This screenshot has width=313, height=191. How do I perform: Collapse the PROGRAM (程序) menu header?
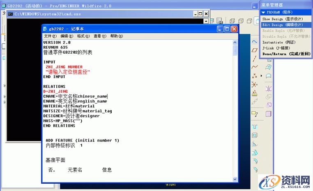tap(285, 12)
